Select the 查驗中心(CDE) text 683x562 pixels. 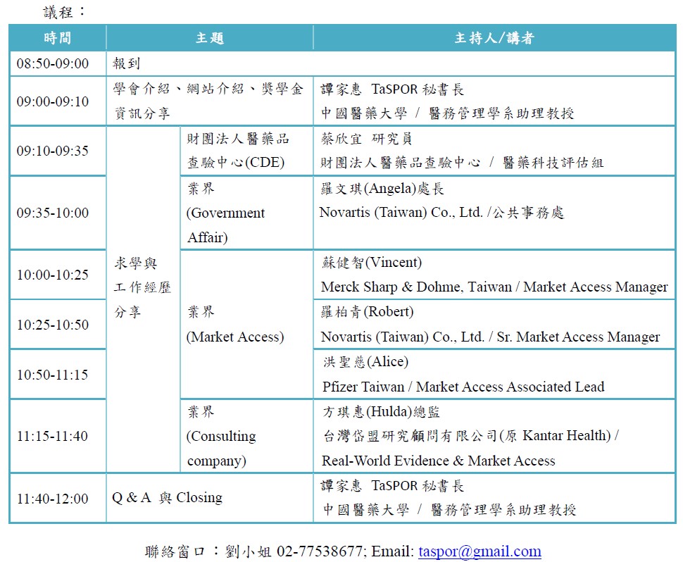[236, 163]
